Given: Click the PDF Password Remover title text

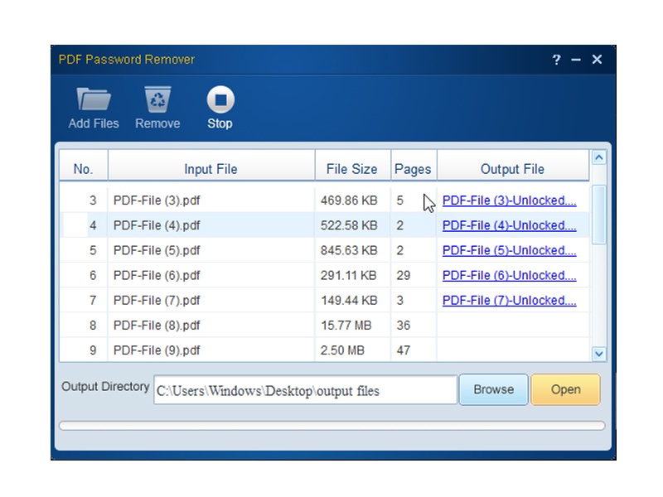Looking at the screenshot, I should (x=127, y=59).
